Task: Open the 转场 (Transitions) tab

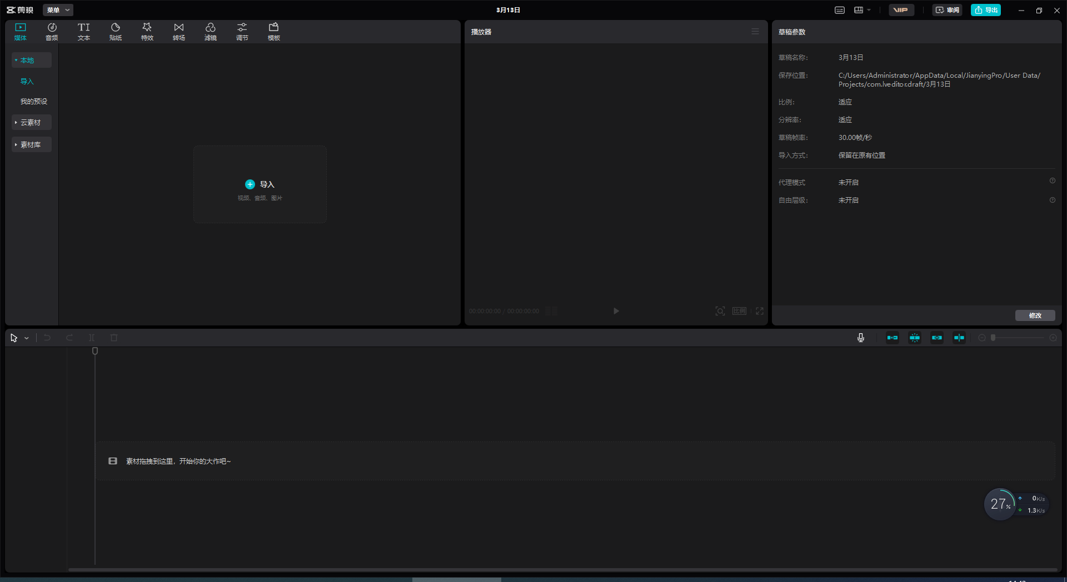Action: (x=179, y=32)
